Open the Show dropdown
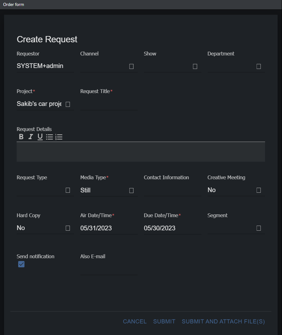This screenshot has height=335, width=282. coord(195,66)
